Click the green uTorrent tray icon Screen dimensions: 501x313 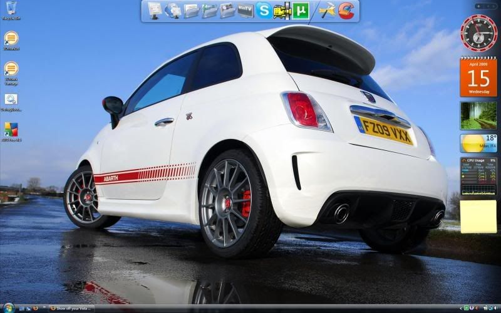(466, 308)
